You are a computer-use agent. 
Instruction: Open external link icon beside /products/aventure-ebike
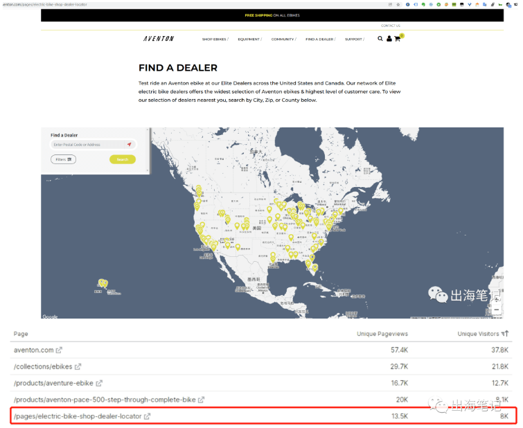99,383
